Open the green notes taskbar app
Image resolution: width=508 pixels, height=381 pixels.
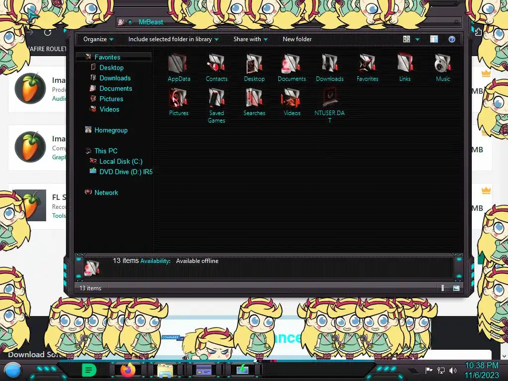[89, 370]
